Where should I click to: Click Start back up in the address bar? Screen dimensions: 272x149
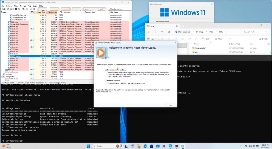point(182,32)
